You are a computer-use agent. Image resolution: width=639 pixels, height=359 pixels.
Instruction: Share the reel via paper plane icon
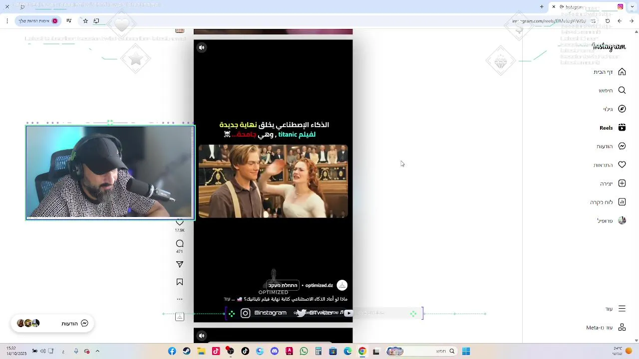tap(180, 264)
